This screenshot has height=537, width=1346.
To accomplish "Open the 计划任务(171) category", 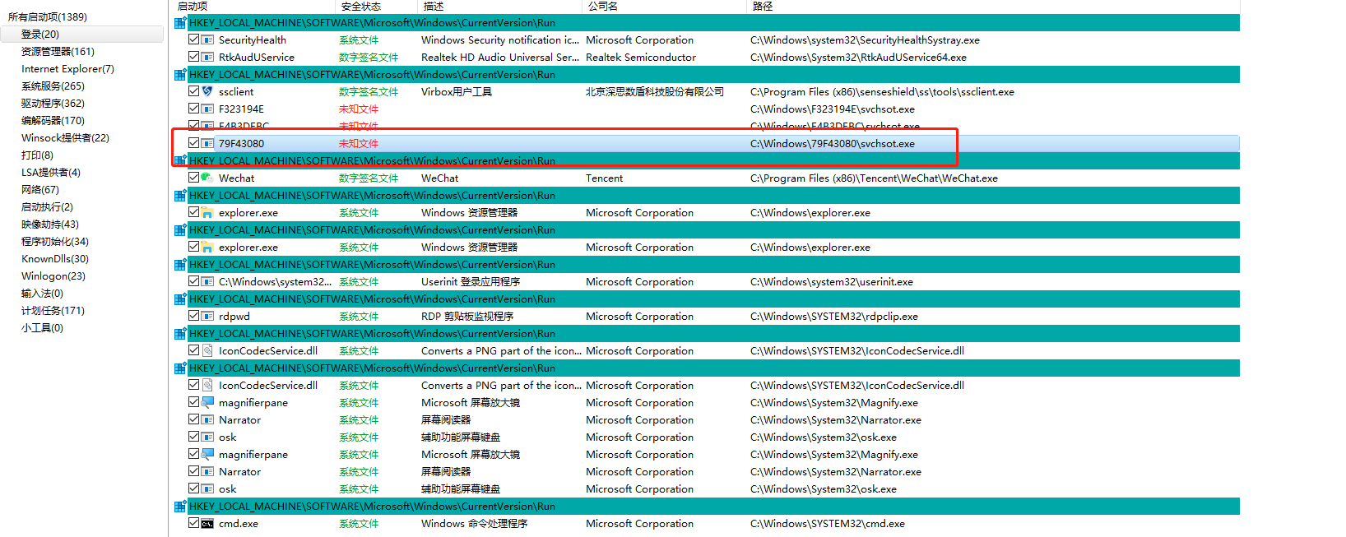I will tap(53, 310).
